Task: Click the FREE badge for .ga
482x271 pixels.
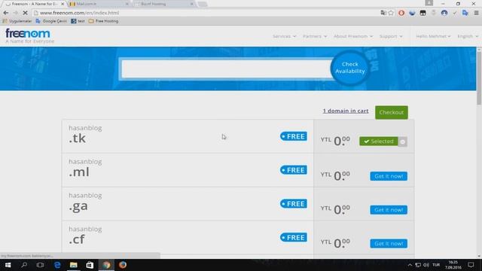Action: coord(293,204)
